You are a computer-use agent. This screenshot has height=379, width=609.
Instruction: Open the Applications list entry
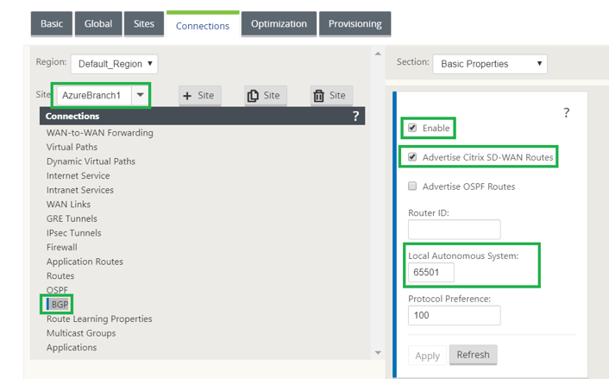(72, 348)
